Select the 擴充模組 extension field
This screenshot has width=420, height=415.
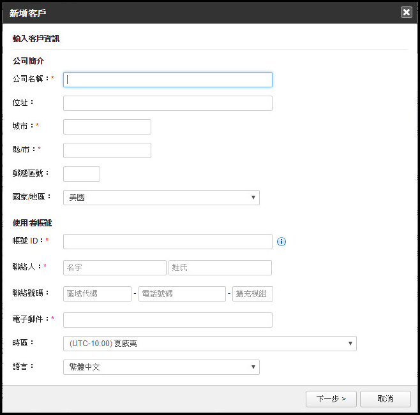[x=253, y=294]
